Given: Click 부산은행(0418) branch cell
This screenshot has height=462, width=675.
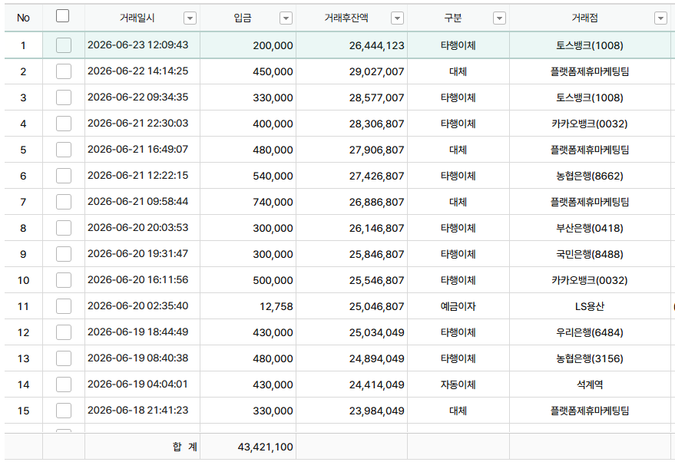Looking at the screenshot, I should click(x=589, y=228).
